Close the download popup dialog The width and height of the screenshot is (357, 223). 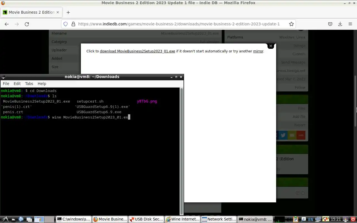(x=271, y=46)
